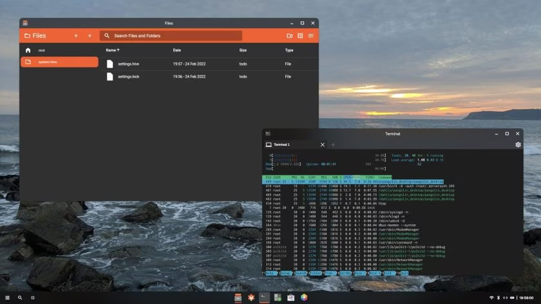
Task: Sort files by Date column
Action: point(176,50)
